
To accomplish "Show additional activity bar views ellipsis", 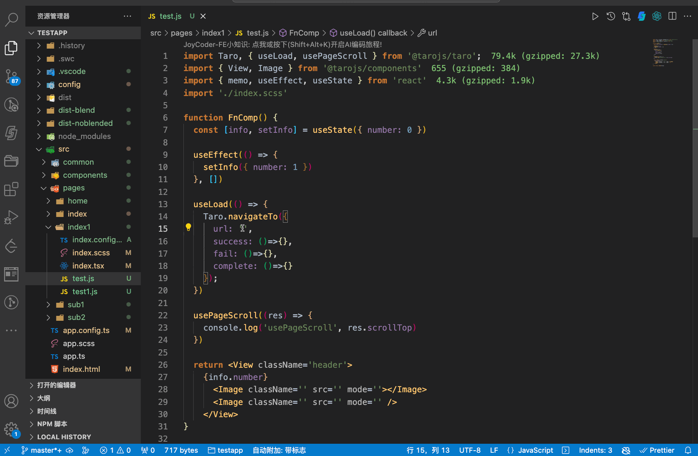I will click(11, 330).
